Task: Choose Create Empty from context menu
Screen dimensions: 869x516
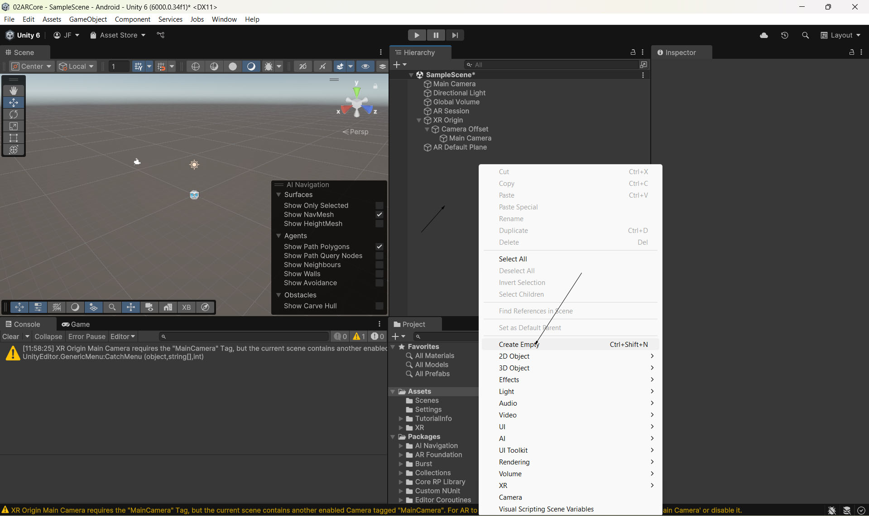Action: point(519,345)
